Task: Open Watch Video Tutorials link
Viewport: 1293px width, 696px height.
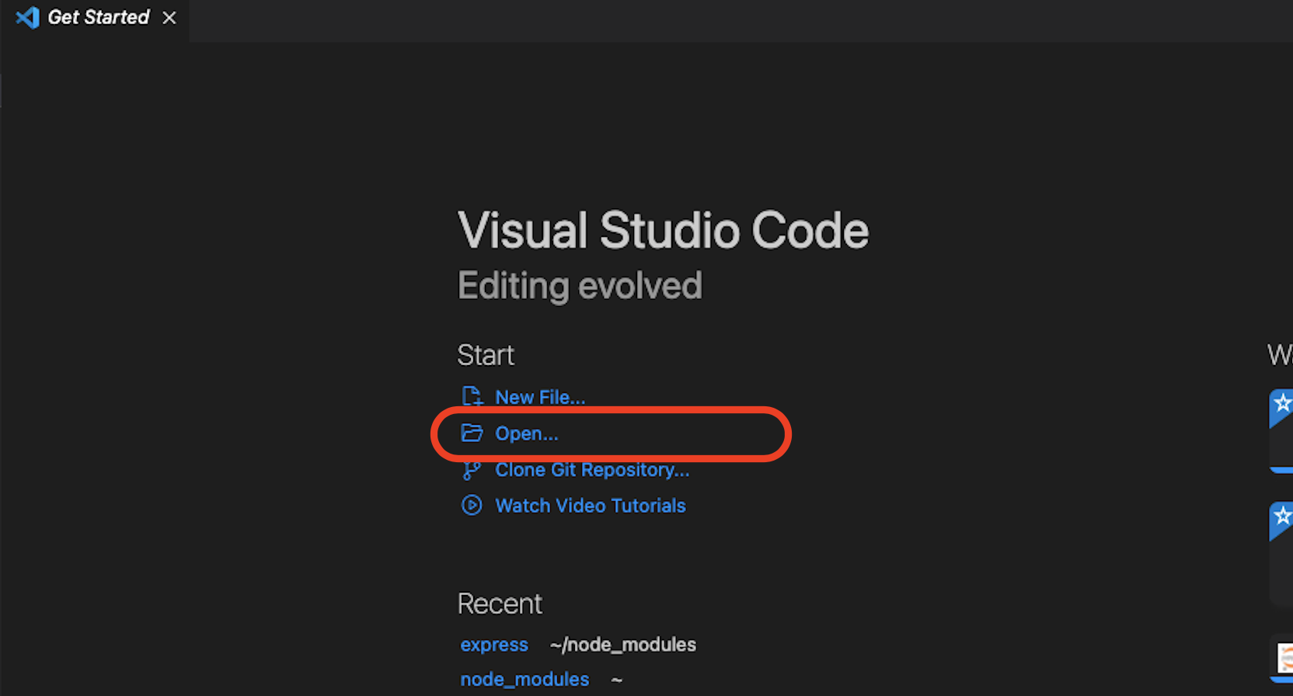Action: (x=591, y=506)
